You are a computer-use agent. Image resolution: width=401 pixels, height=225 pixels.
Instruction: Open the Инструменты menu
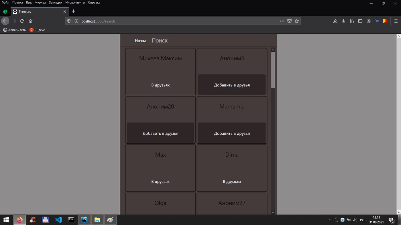pyautogui.click(x=75, y=3)
